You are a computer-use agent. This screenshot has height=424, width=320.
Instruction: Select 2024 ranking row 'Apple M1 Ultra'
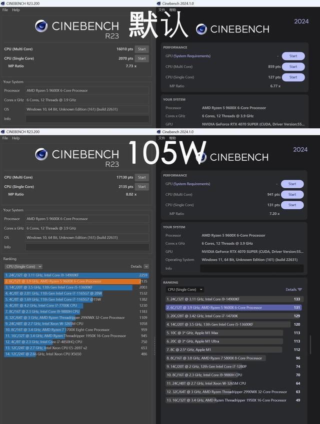pos(234,341)
